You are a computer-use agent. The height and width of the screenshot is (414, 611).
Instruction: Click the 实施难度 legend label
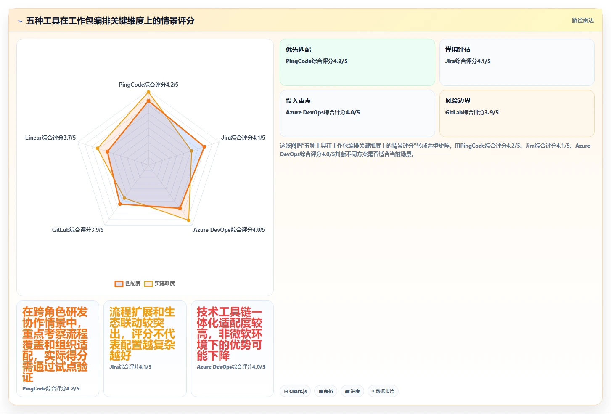(165, 284)
